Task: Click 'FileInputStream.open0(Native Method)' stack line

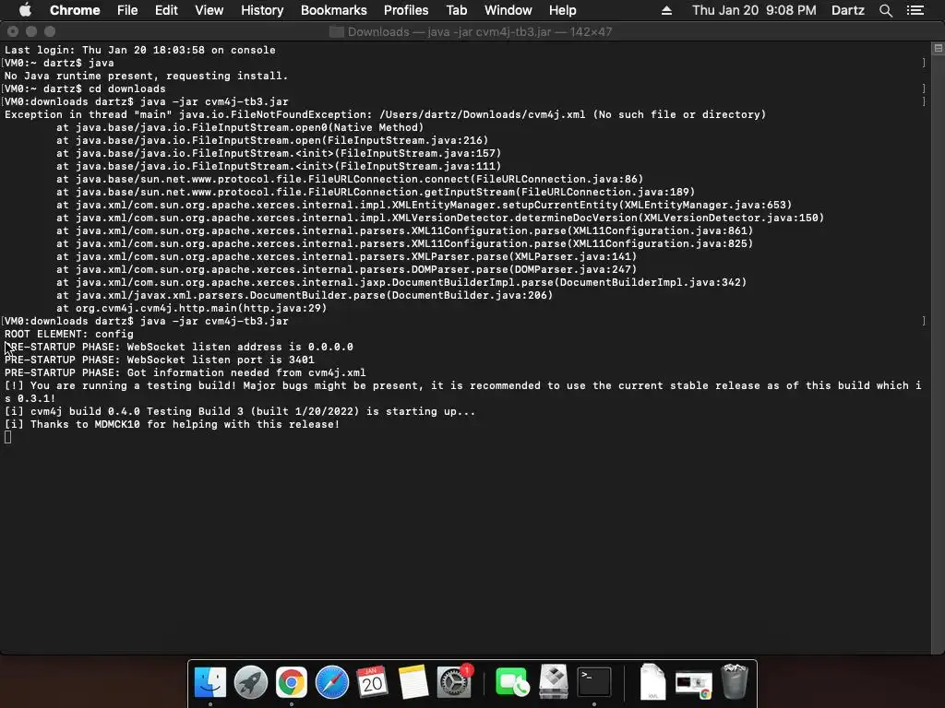Action: coord(240,127)
